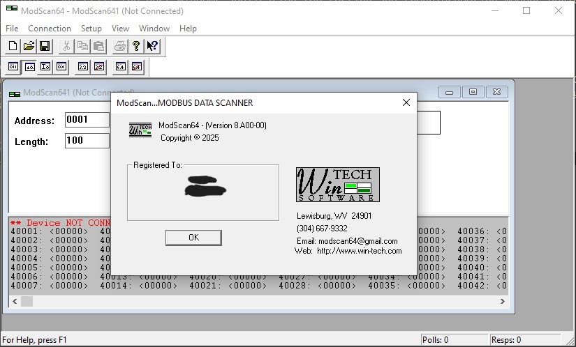Click the Length input field

[x=87, y=141]
